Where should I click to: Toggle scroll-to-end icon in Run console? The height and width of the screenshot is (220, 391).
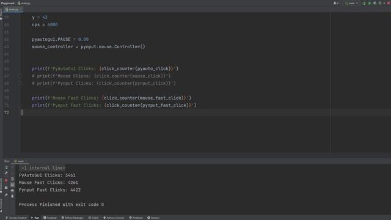click(x=12, y=185)
